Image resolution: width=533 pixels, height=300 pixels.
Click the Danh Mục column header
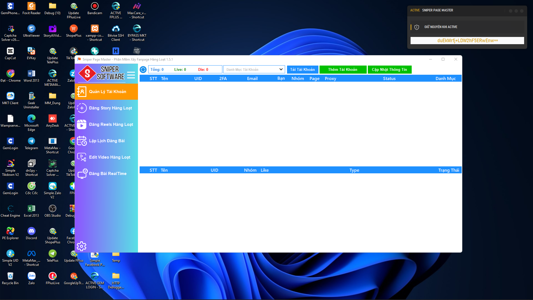pos(446,79)
